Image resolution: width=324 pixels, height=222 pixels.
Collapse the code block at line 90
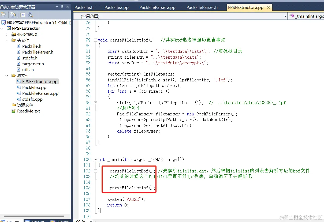pos(95,103)
